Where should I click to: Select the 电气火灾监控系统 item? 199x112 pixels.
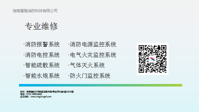(92, 55)
